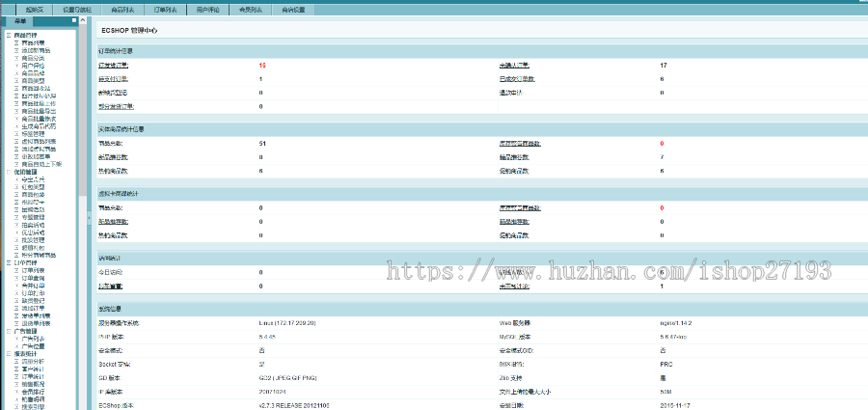Collapse the 订单管理 menu group

coord(9,262)
